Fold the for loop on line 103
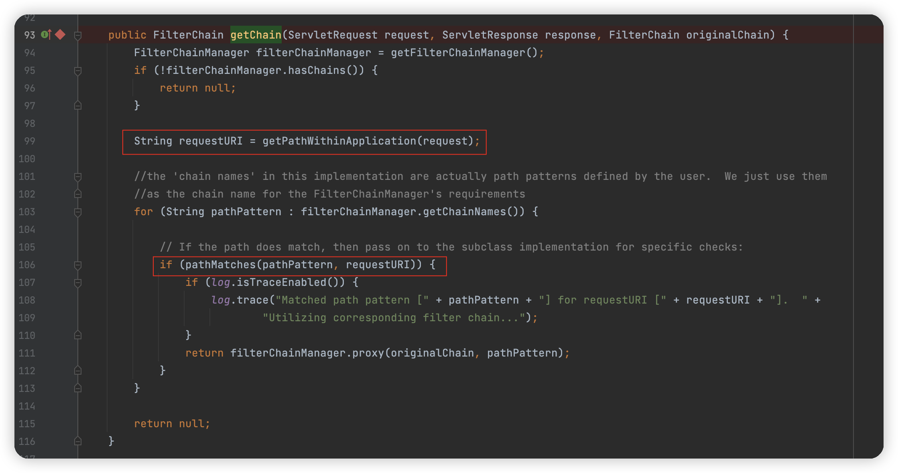898x473 pixels. coord(78,212)
